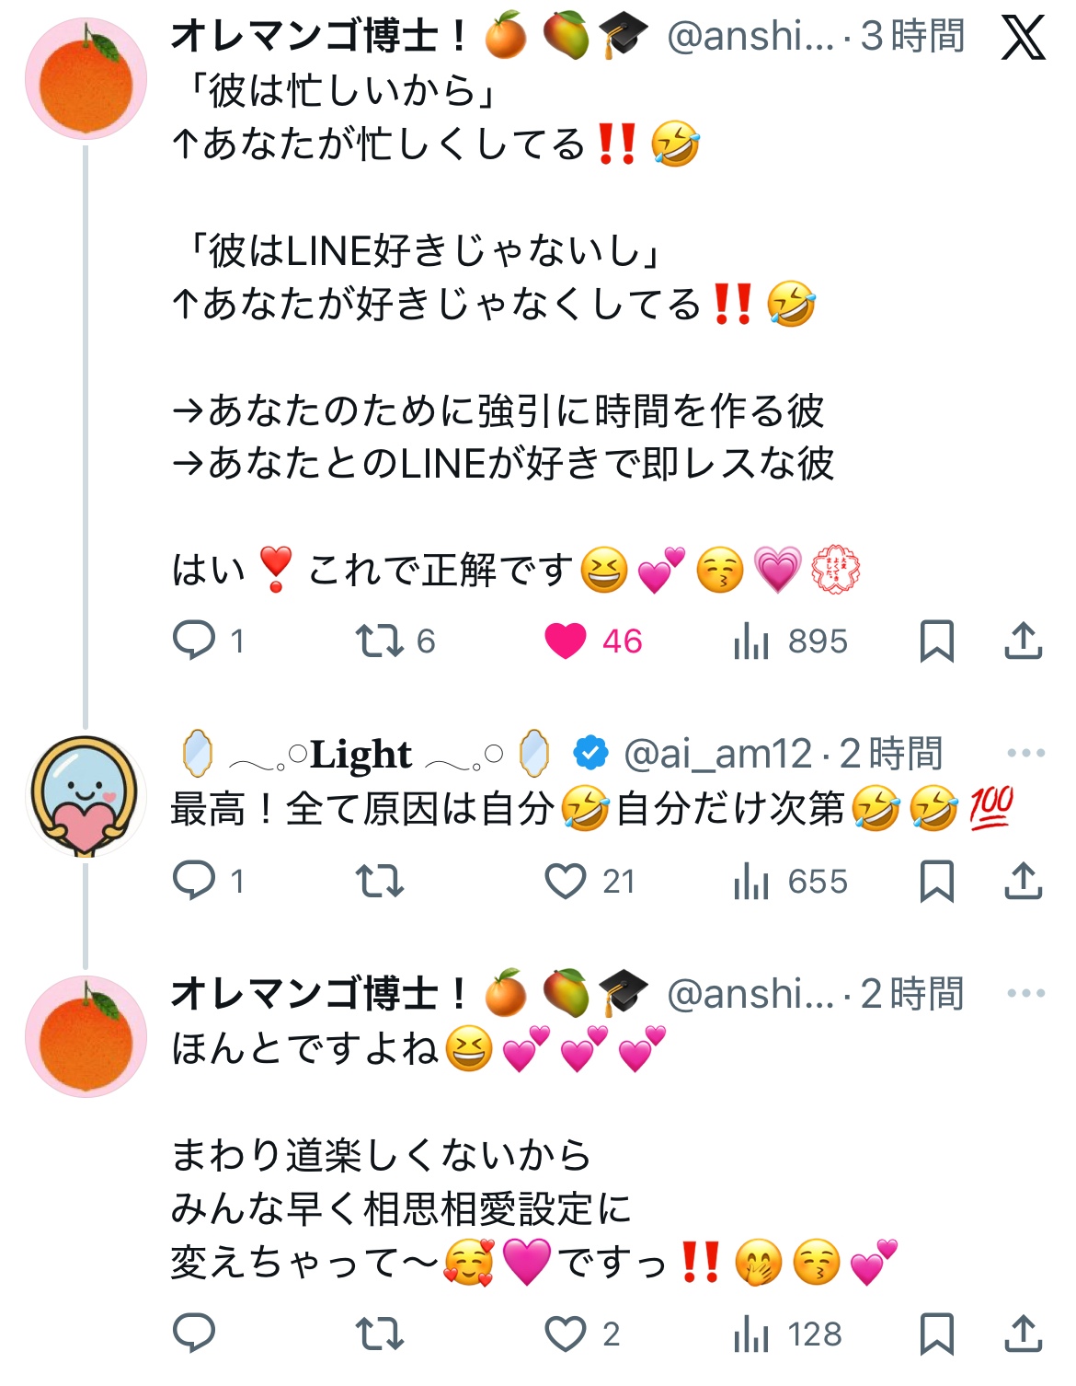Bookmark the first オレマンゴ博士 post
1076x1386 pixels.
936,641
